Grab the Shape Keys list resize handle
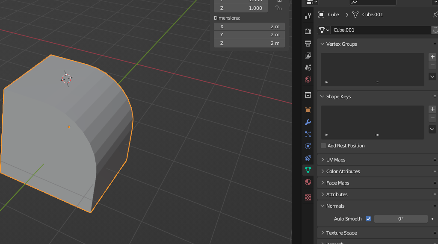 tap(376, 135)
